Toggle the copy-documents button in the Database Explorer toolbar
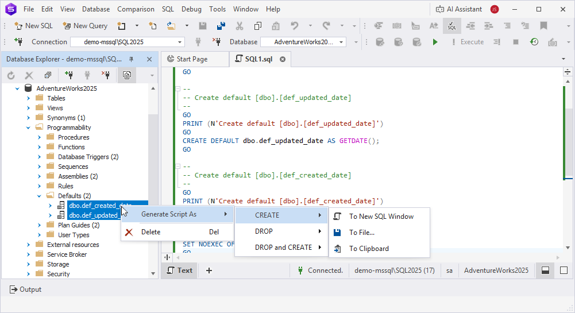Viewport: 575px width, 313px height. [x=127, y=75]
